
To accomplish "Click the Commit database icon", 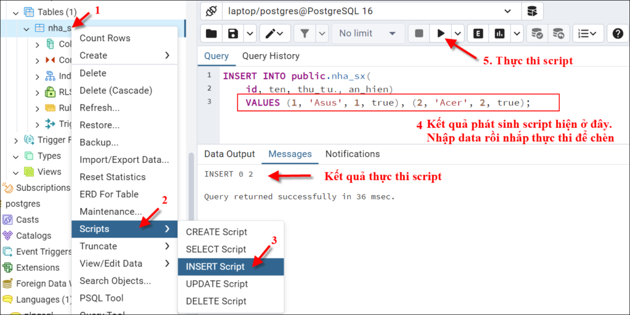I will coord(536,34).
